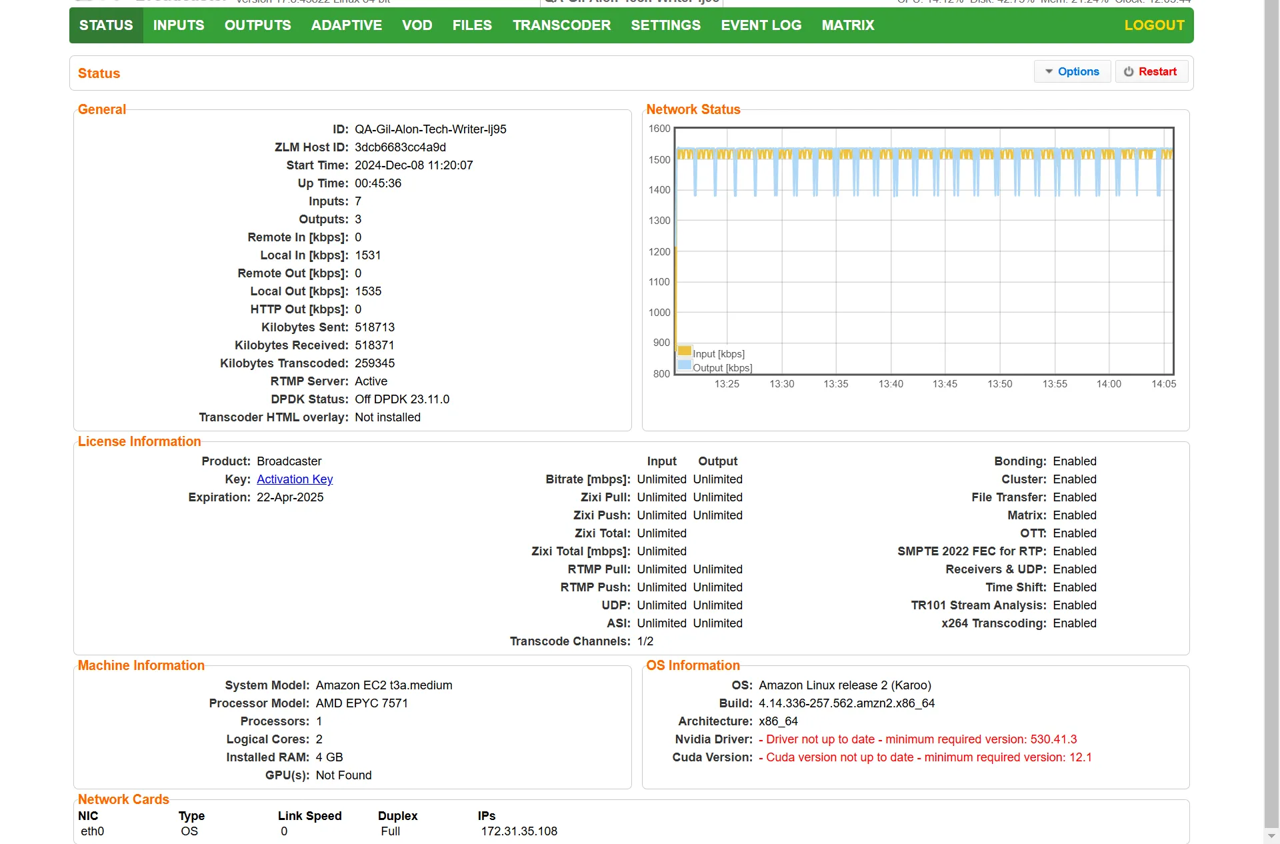
Task: Click the Network Status graph area
Action: pyautogui.click(x=924, y=251)
